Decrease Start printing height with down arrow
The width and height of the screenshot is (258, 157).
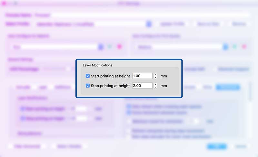point(156,78)
